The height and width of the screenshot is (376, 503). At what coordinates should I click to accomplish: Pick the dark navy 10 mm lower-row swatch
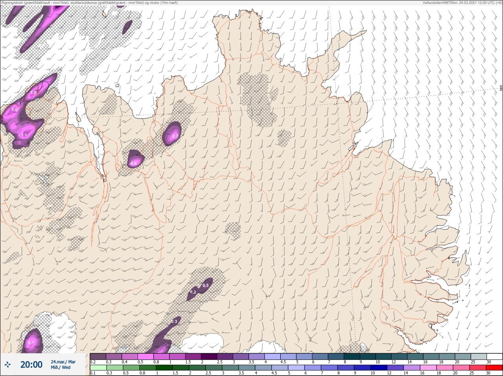[x=379, y=368]
